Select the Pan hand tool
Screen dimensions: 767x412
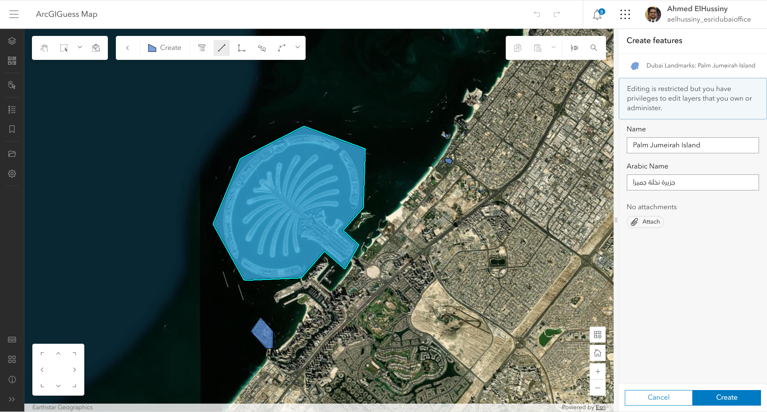tap(44, 48)
